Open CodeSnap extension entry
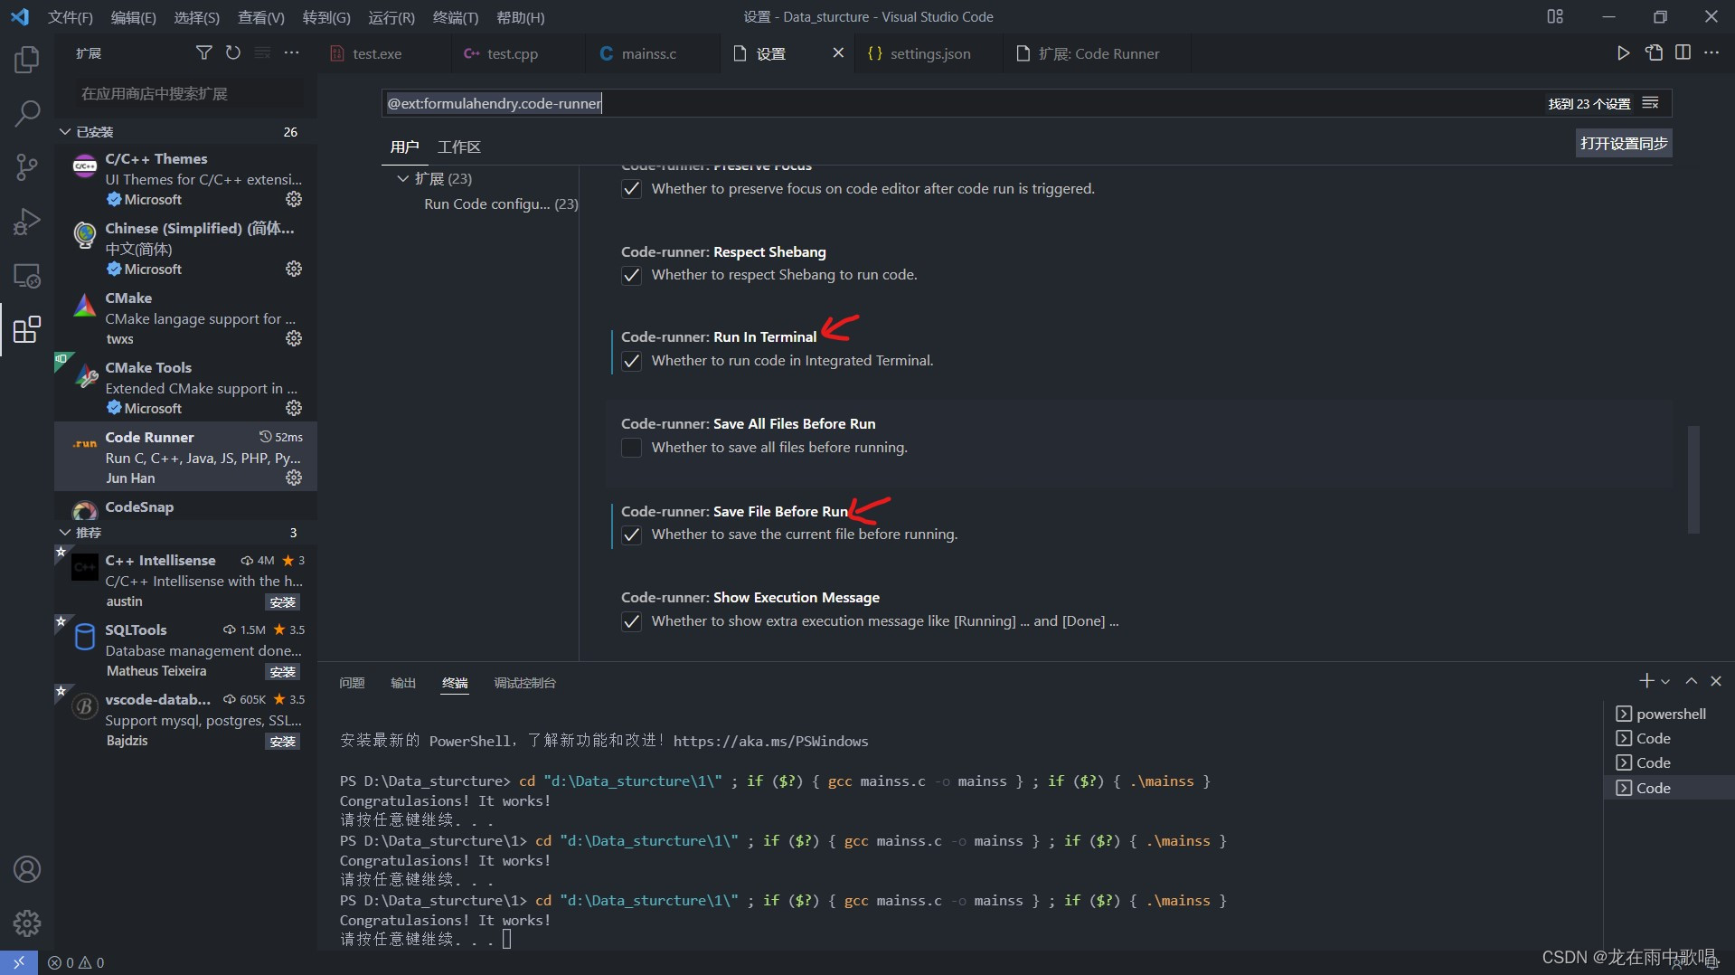The width and height of the screenshot is (1735, 975). (185, 506)
